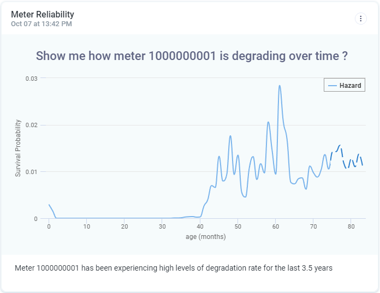Click the 0.01 y-axis tick label
Screen dimensions: 380x293
[x=32, y=172]
